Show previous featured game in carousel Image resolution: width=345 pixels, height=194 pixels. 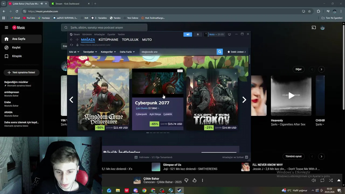[x=71, y=100]
